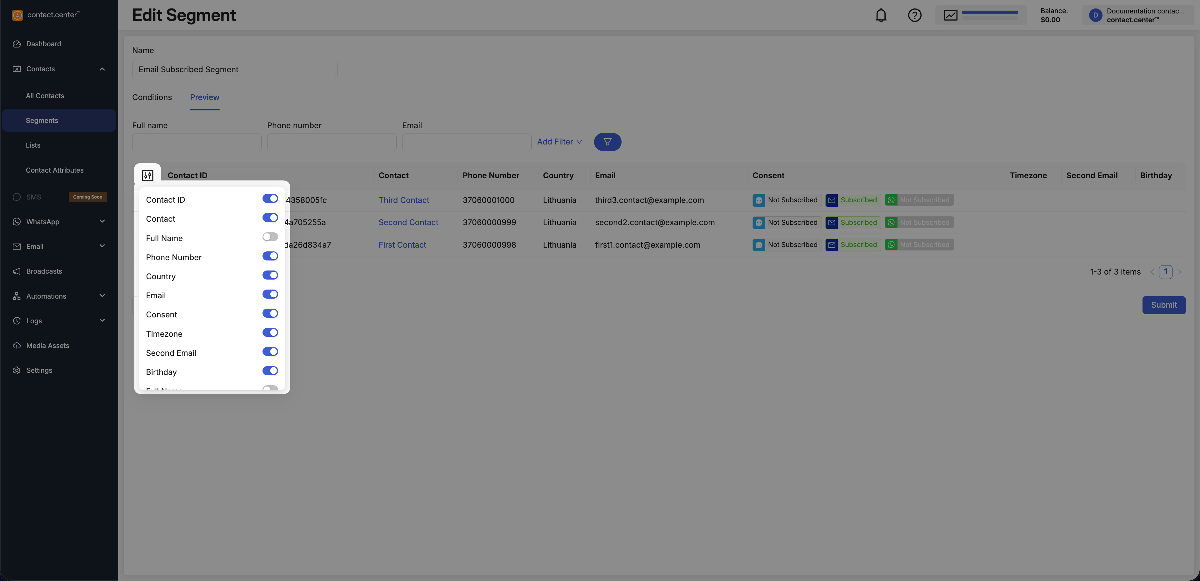Open the Add Filter dropdown
1200x581 pixels.
pyautogui.click(x=559, y=142)
